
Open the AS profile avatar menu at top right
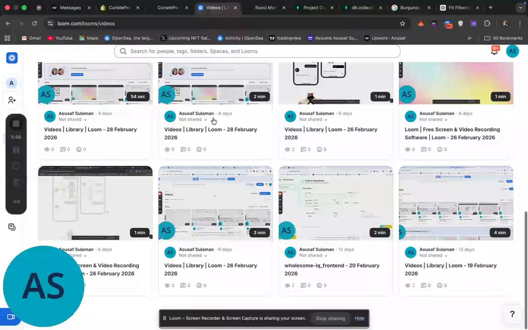[512, 51]
